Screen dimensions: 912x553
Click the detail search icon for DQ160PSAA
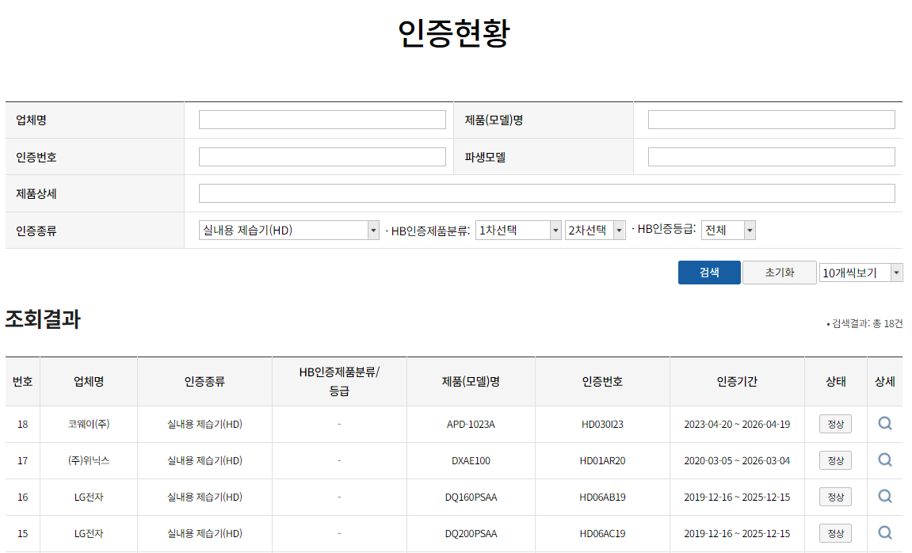(885, 497)
